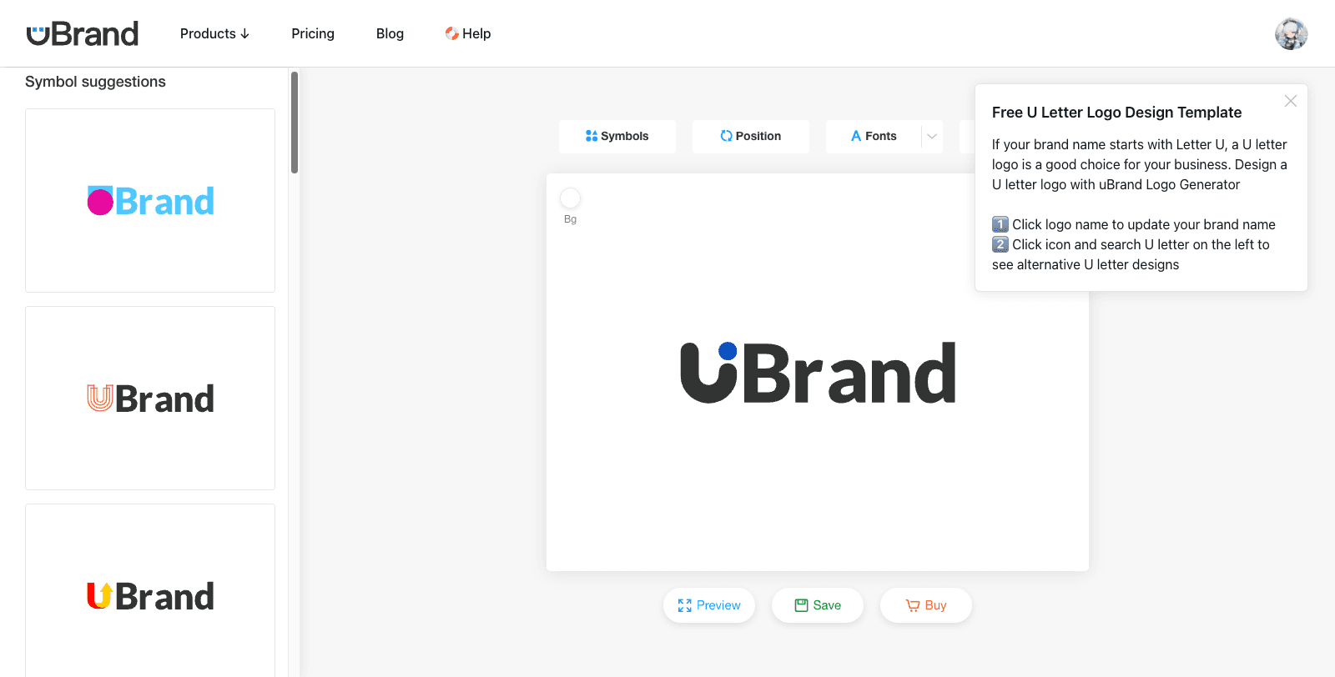The image size is (1335, 677).
Task: Click the Buy button
Action: tap(926, 605)
